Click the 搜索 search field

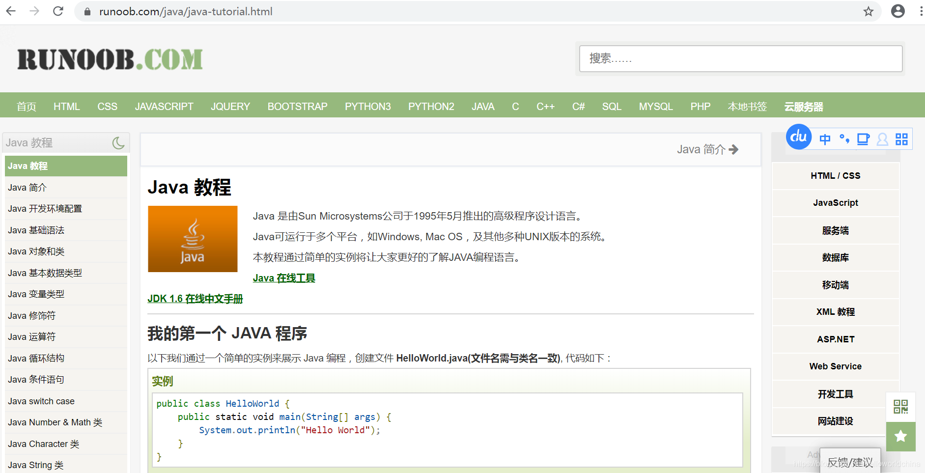point(741,59)
